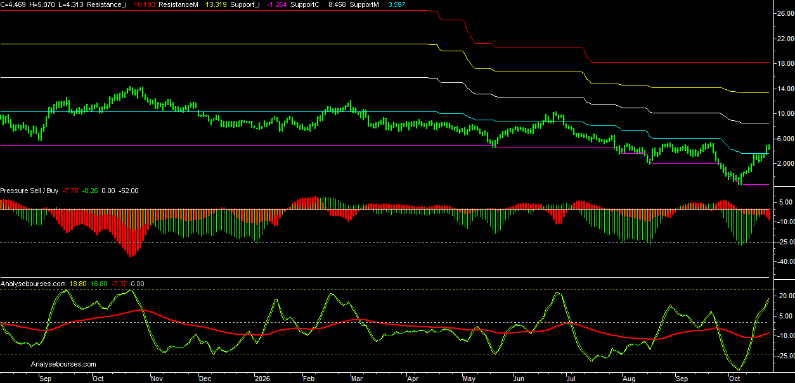Click the 'H=5.070' high value
Image resolution: width=795 pixels, height=383 pixels.
click(x=41, y=4)
